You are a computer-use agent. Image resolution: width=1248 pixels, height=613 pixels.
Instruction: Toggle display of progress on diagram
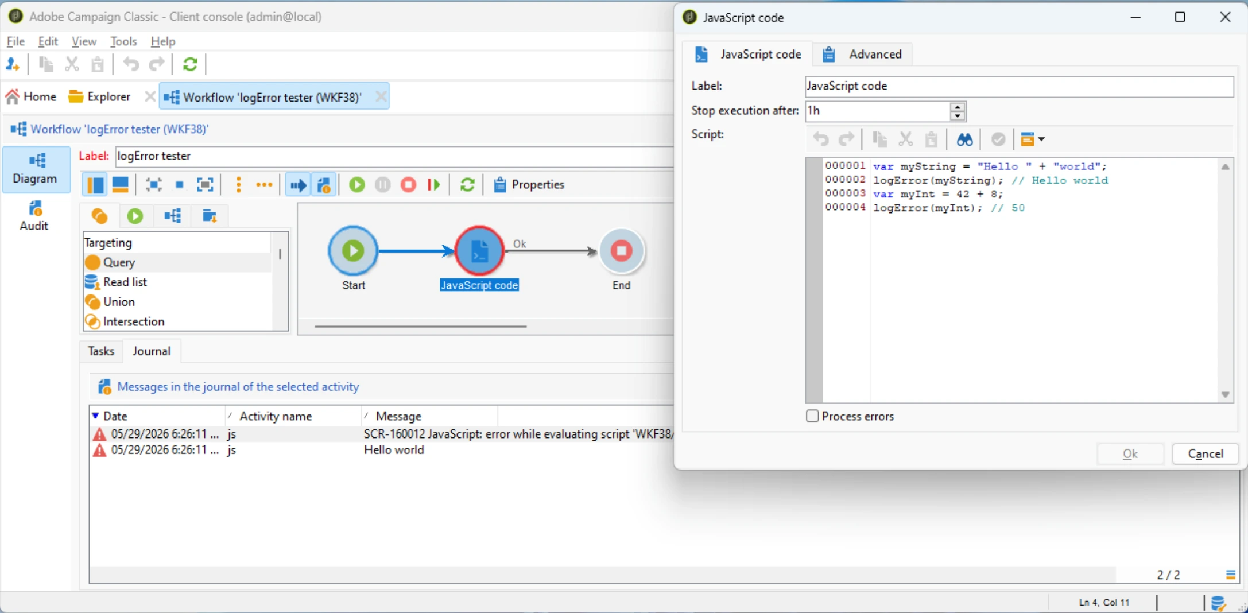(x=298, y=185)
